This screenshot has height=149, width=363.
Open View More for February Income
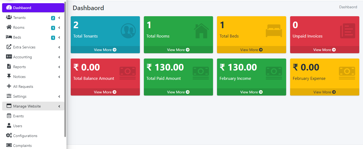251,92
